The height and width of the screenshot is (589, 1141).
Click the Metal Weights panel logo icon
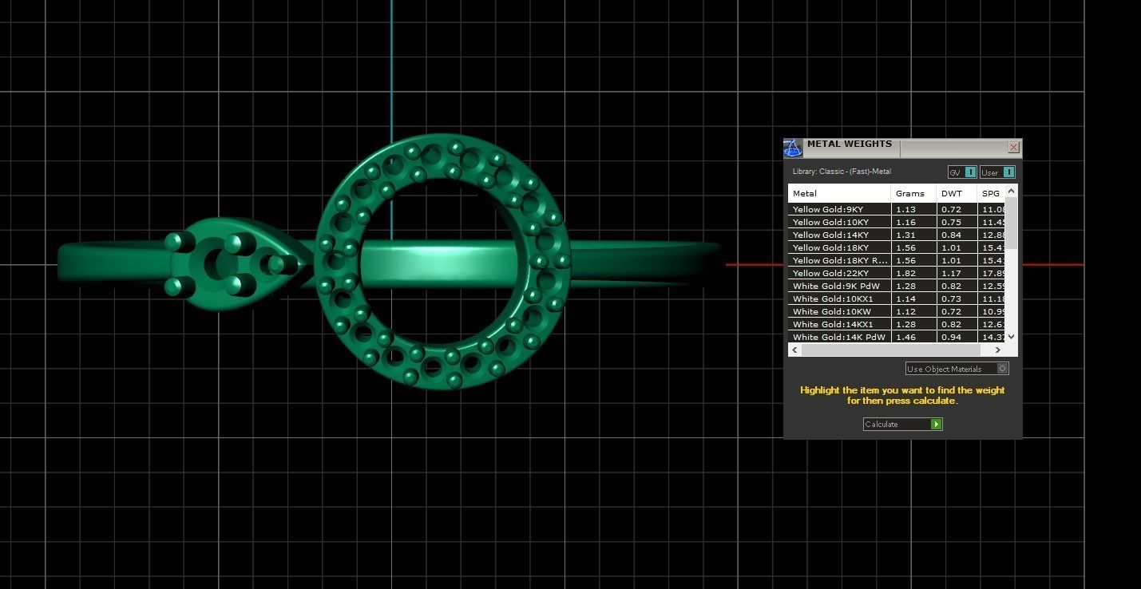tap(792, 148)
